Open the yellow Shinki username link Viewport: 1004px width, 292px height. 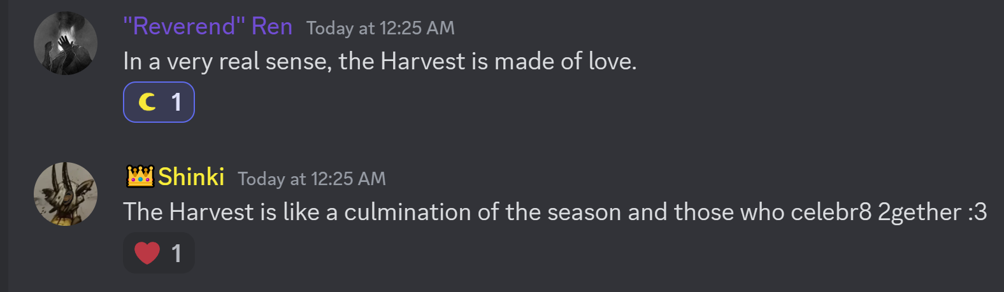(x=191, y=177)
